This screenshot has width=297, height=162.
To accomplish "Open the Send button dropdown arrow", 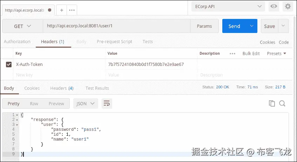I will point(251,26).
